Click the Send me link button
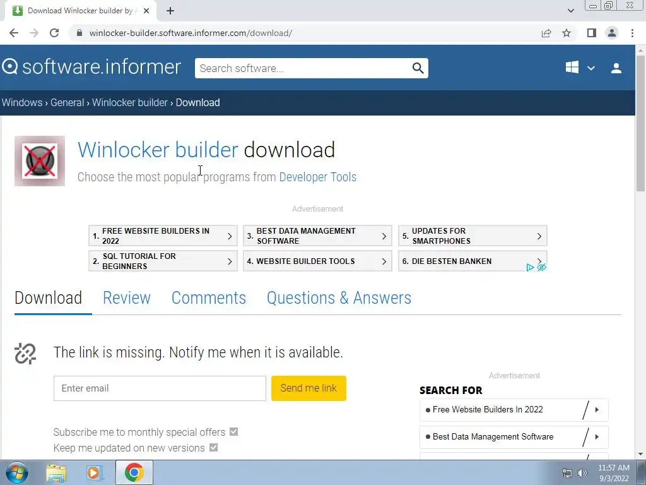This screenshot has width=646, height=485. 308,388
